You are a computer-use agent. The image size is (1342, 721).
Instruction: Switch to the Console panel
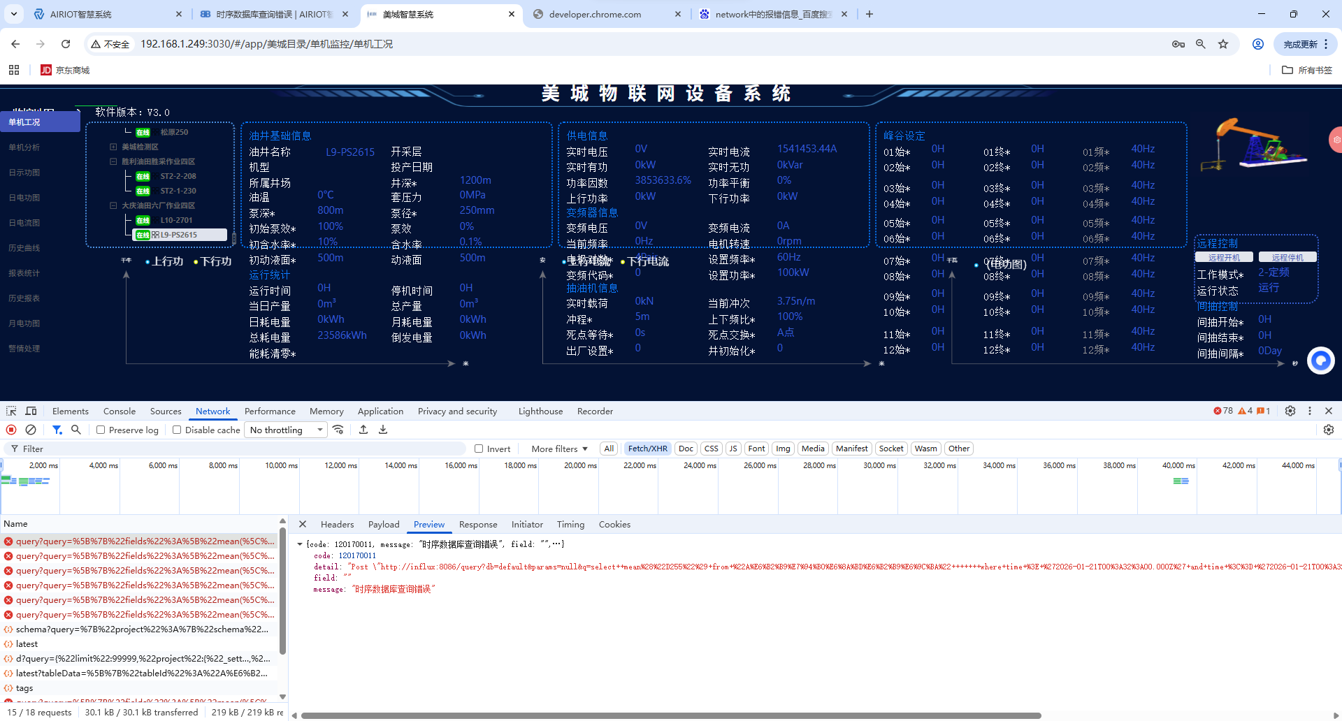coord(119,411)
